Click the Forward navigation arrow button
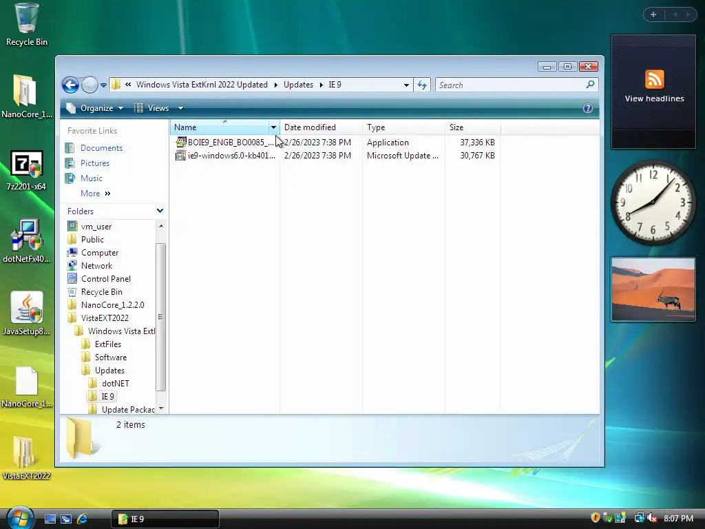 [90, 85]
